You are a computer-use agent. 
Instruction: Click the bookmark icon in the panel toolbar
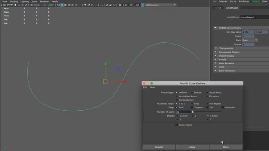tap(15, 5)
